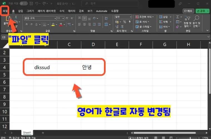This screenshot has height=139, width=211.
Task: Toggle wrap text icon
Action: [106, 18]
